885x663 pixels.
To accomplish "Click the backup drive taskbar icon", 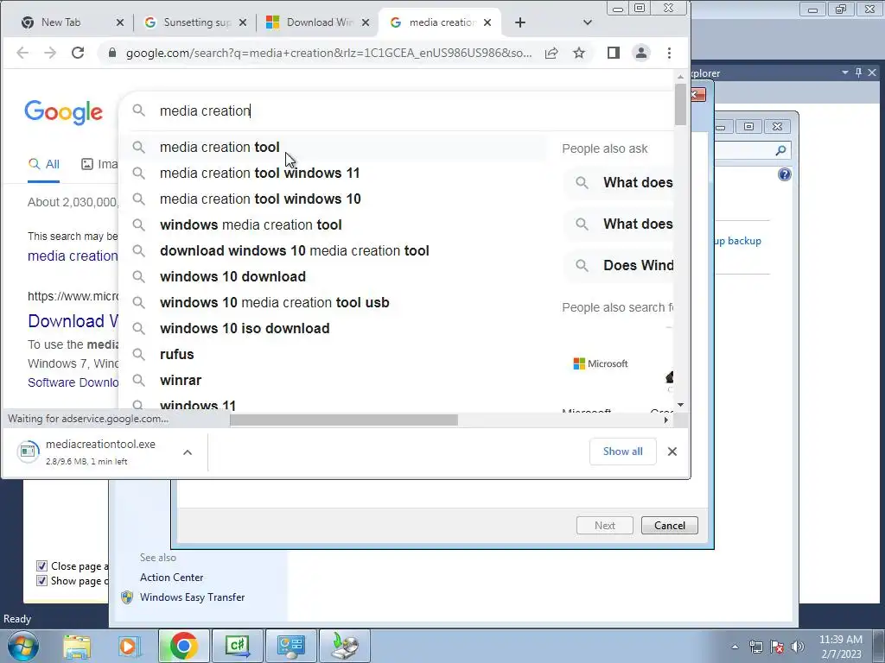I will pos(344,646).
